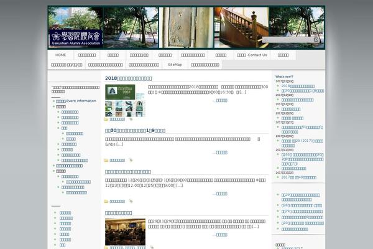
Task: Click the tag icon under the 2018 calendar post
Action: click(131, 119)
